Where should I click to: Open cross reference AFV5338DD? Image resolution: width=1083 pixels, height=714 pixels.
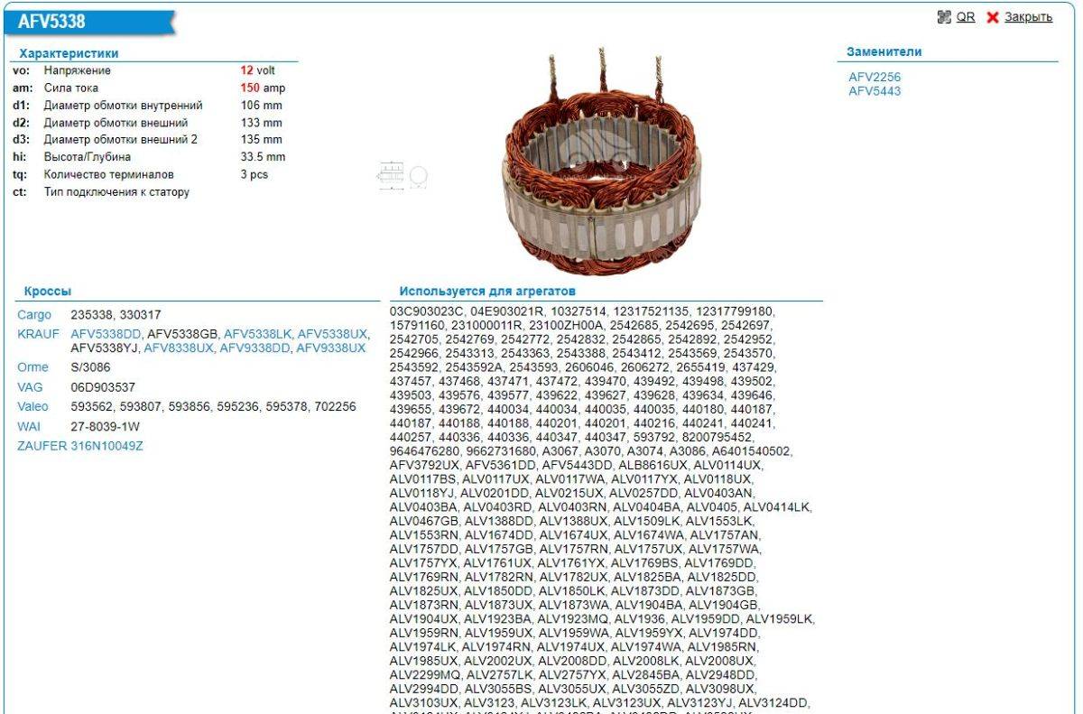106,334
